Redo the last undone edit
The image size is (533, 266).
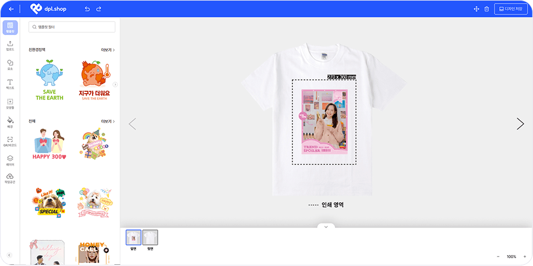point(99,9)
